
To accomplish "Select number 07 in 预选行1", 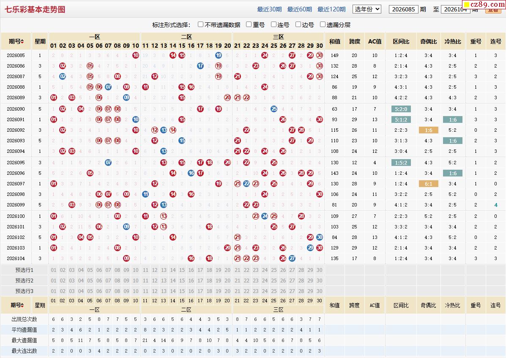I will (x=108, y=270).
